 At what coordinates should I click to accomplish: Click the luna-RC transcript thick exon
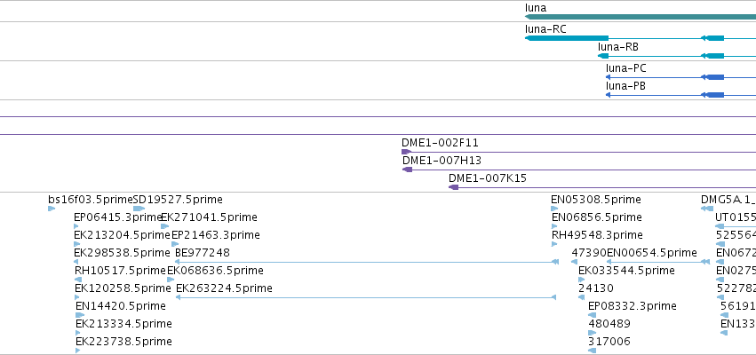[567, 38]
